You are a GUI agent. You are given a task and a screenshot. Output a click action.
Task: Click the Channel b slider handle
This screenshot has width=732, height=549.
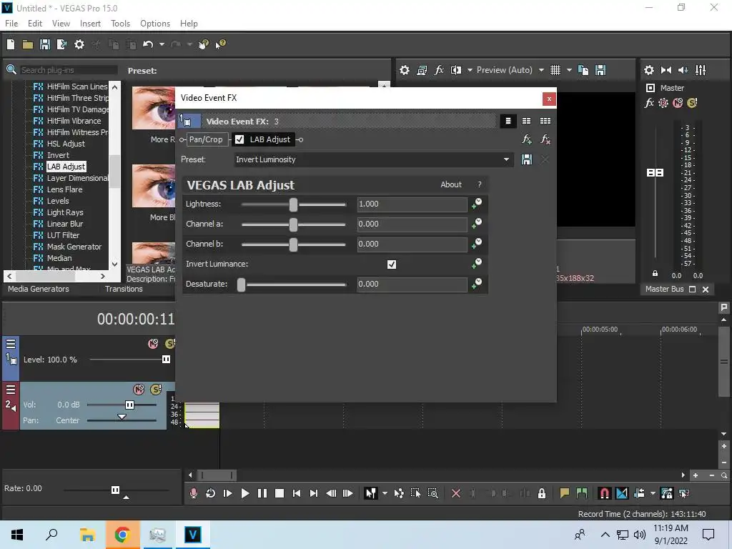tap(293, 244)
